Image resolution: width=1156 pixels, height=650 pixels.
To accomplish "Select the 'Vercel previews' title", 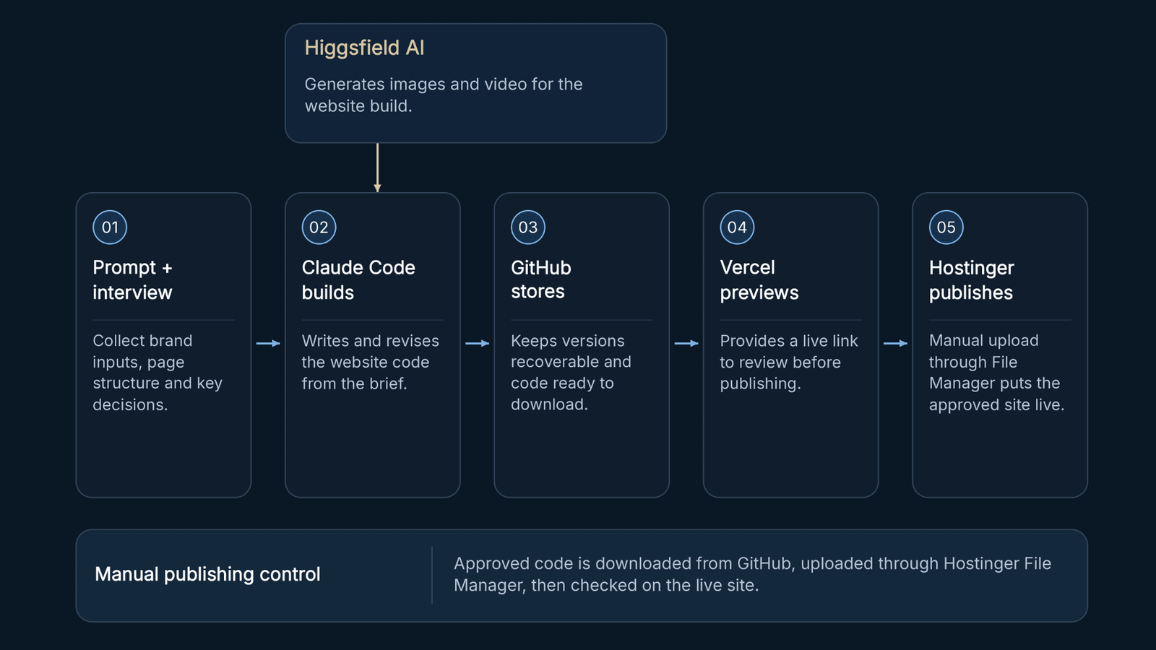I will click(x=759, y=279).
